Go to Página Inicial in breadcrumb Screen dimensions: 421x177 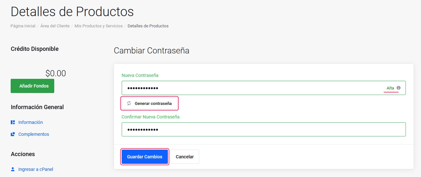[23, 26]
